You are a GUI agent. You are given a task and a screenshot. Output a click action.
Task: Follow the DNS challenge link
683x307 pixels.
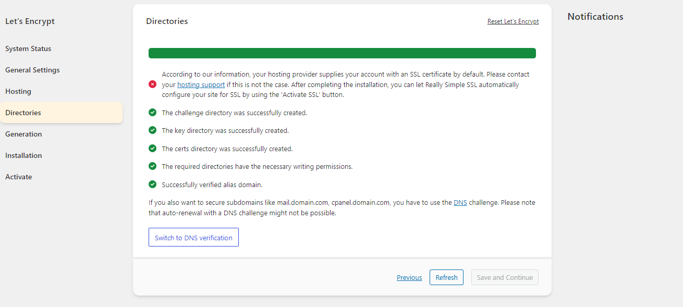(x=460, y=203)
